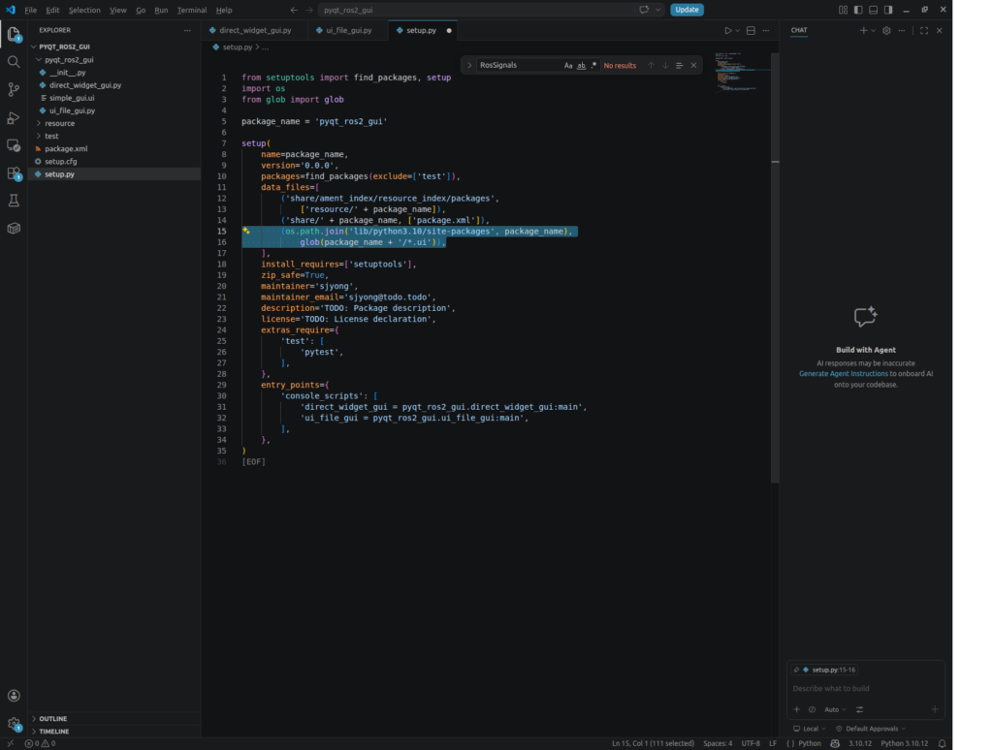Toggle Find in Selection

click(679, 65)
